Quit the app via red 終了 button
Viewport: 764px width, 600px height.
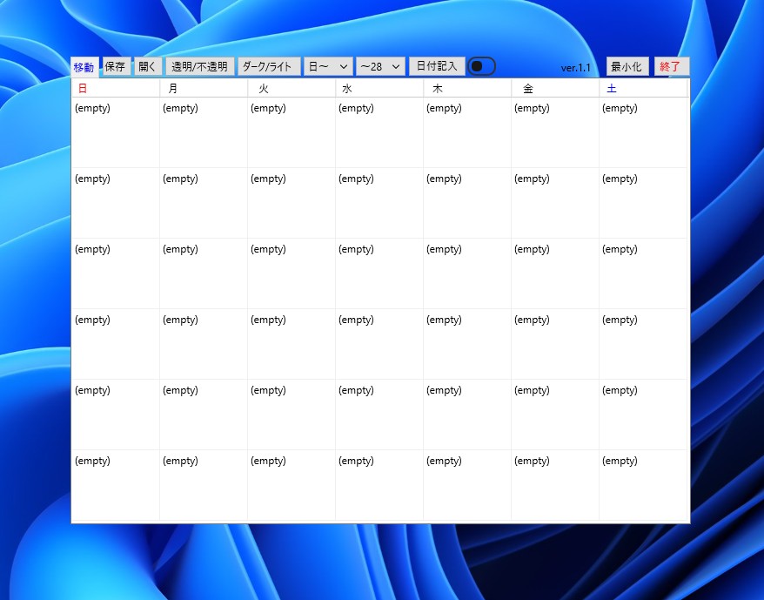click(x=671, y=67)
